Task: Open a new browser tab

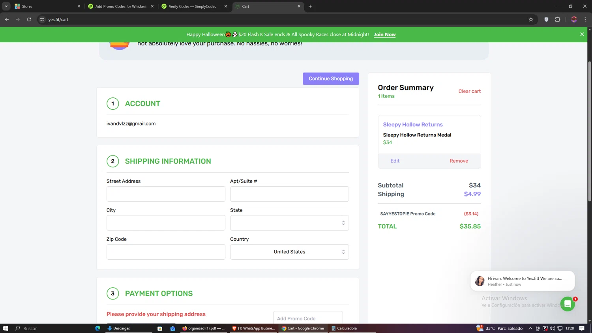Action: pyautogui.click(x=310, y=6)
